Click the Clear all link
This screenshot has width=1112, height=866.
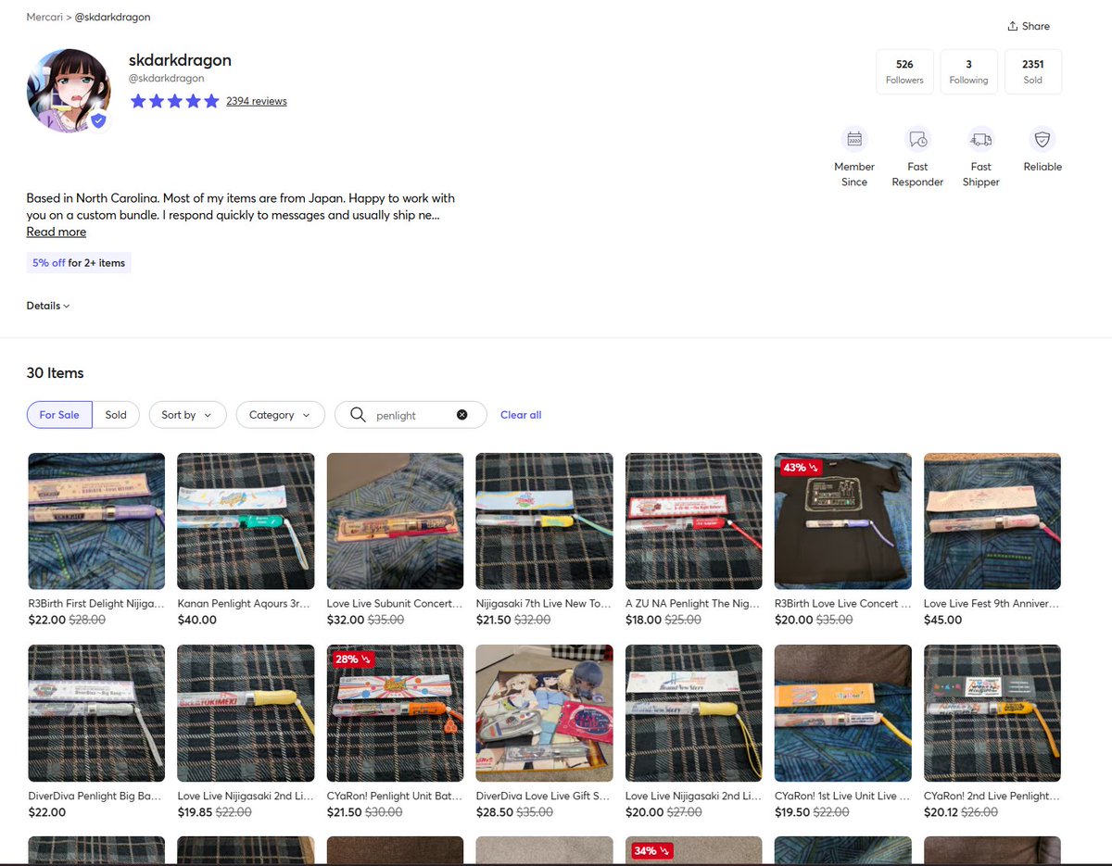(x=521, y=415)
